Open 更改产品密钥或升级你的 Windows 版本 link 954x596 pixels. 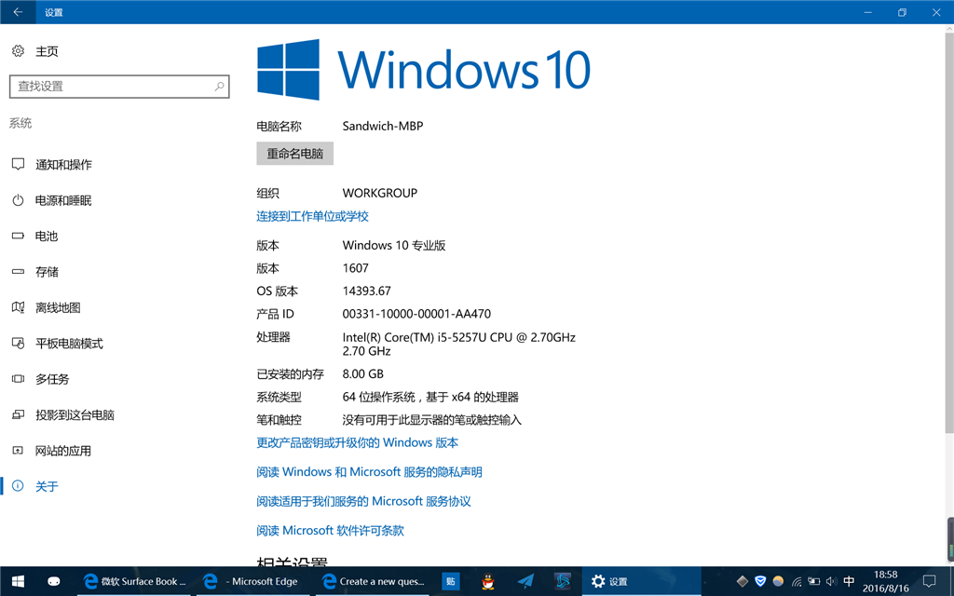(x=358, y=442)
